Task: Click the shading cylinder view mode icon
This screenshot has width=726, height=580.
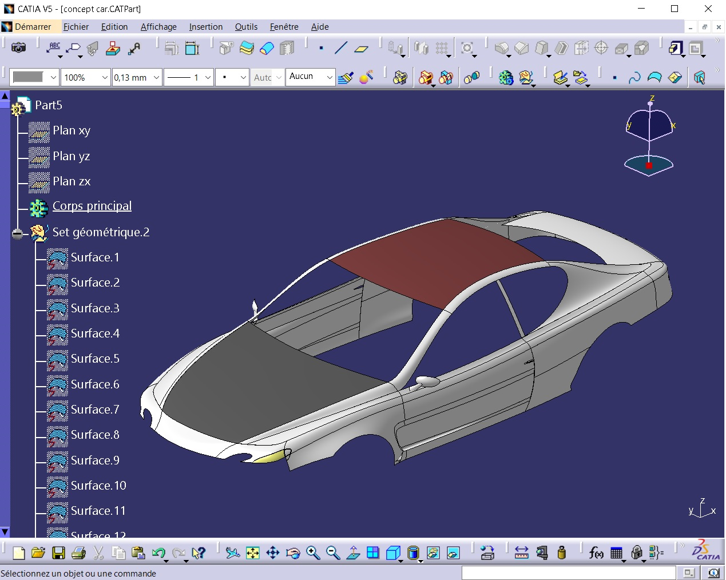Action: 413,553
